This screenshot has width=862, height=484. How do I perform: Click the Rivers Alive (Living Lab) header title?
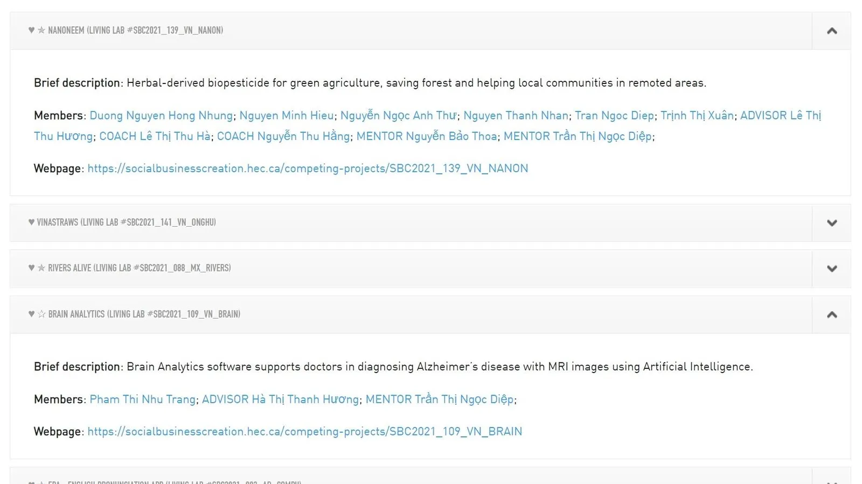[139, 268]
